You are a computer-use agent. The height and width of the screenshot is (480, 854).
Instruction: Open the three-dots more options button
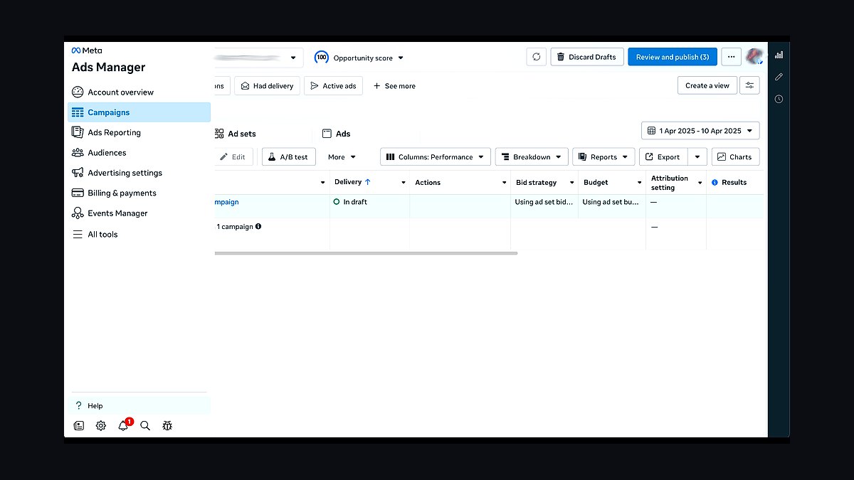point(731,57)
